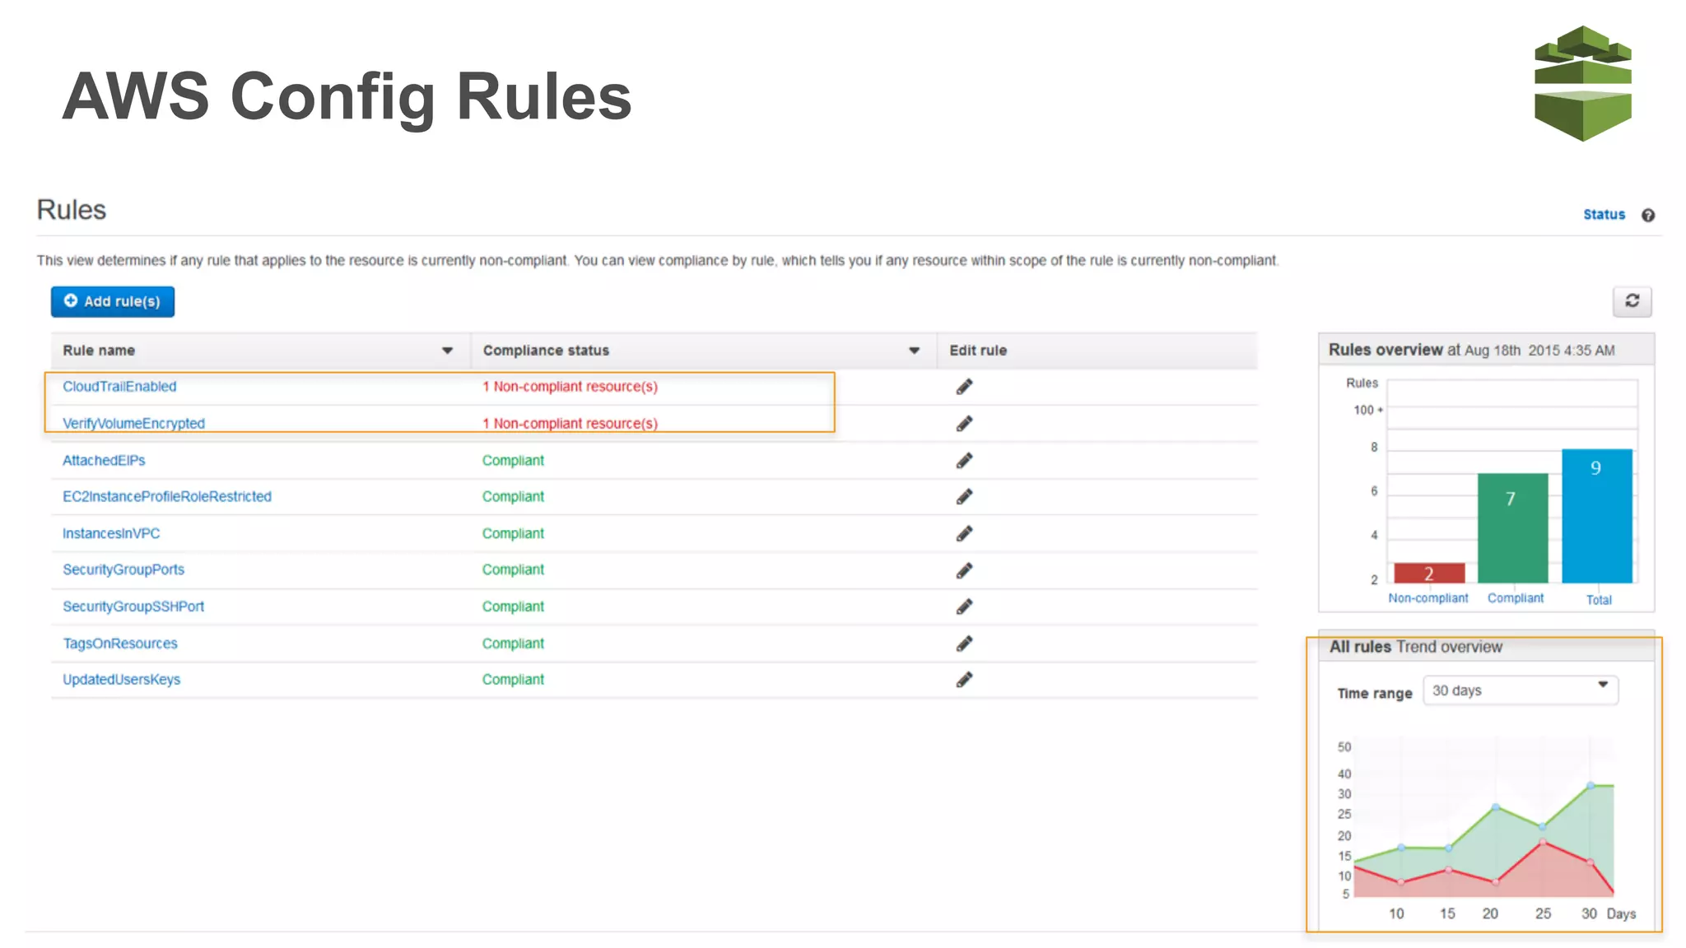The image size is (1686, 948).
Task: Edit the AttachedEIPs rule with pencil icon
Action: [x=964, y=461]
